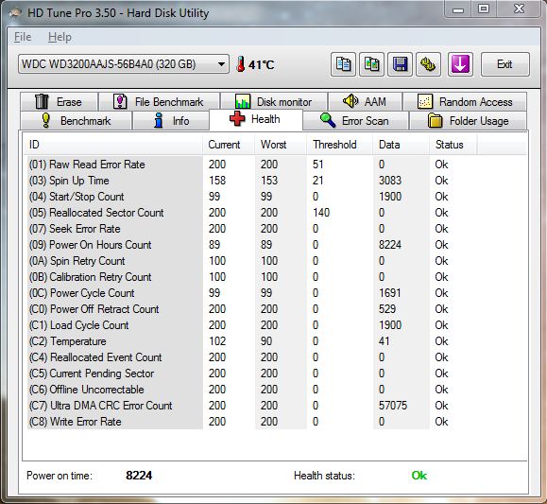The image size is (547, 504).
Task: Open the Folder Usage tab
Action: tap(468, 121)
